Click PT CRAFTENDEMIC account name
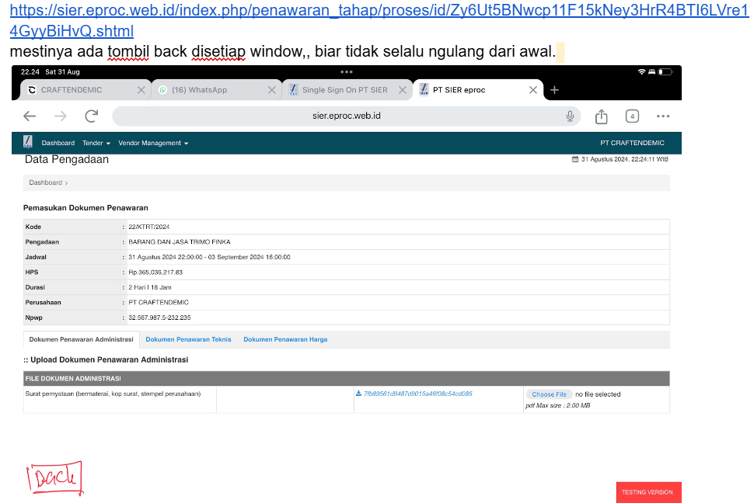754x503 pixels. 632,143
